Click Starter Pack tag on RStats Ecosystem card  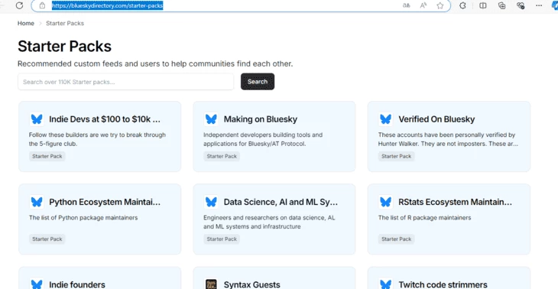397,239
